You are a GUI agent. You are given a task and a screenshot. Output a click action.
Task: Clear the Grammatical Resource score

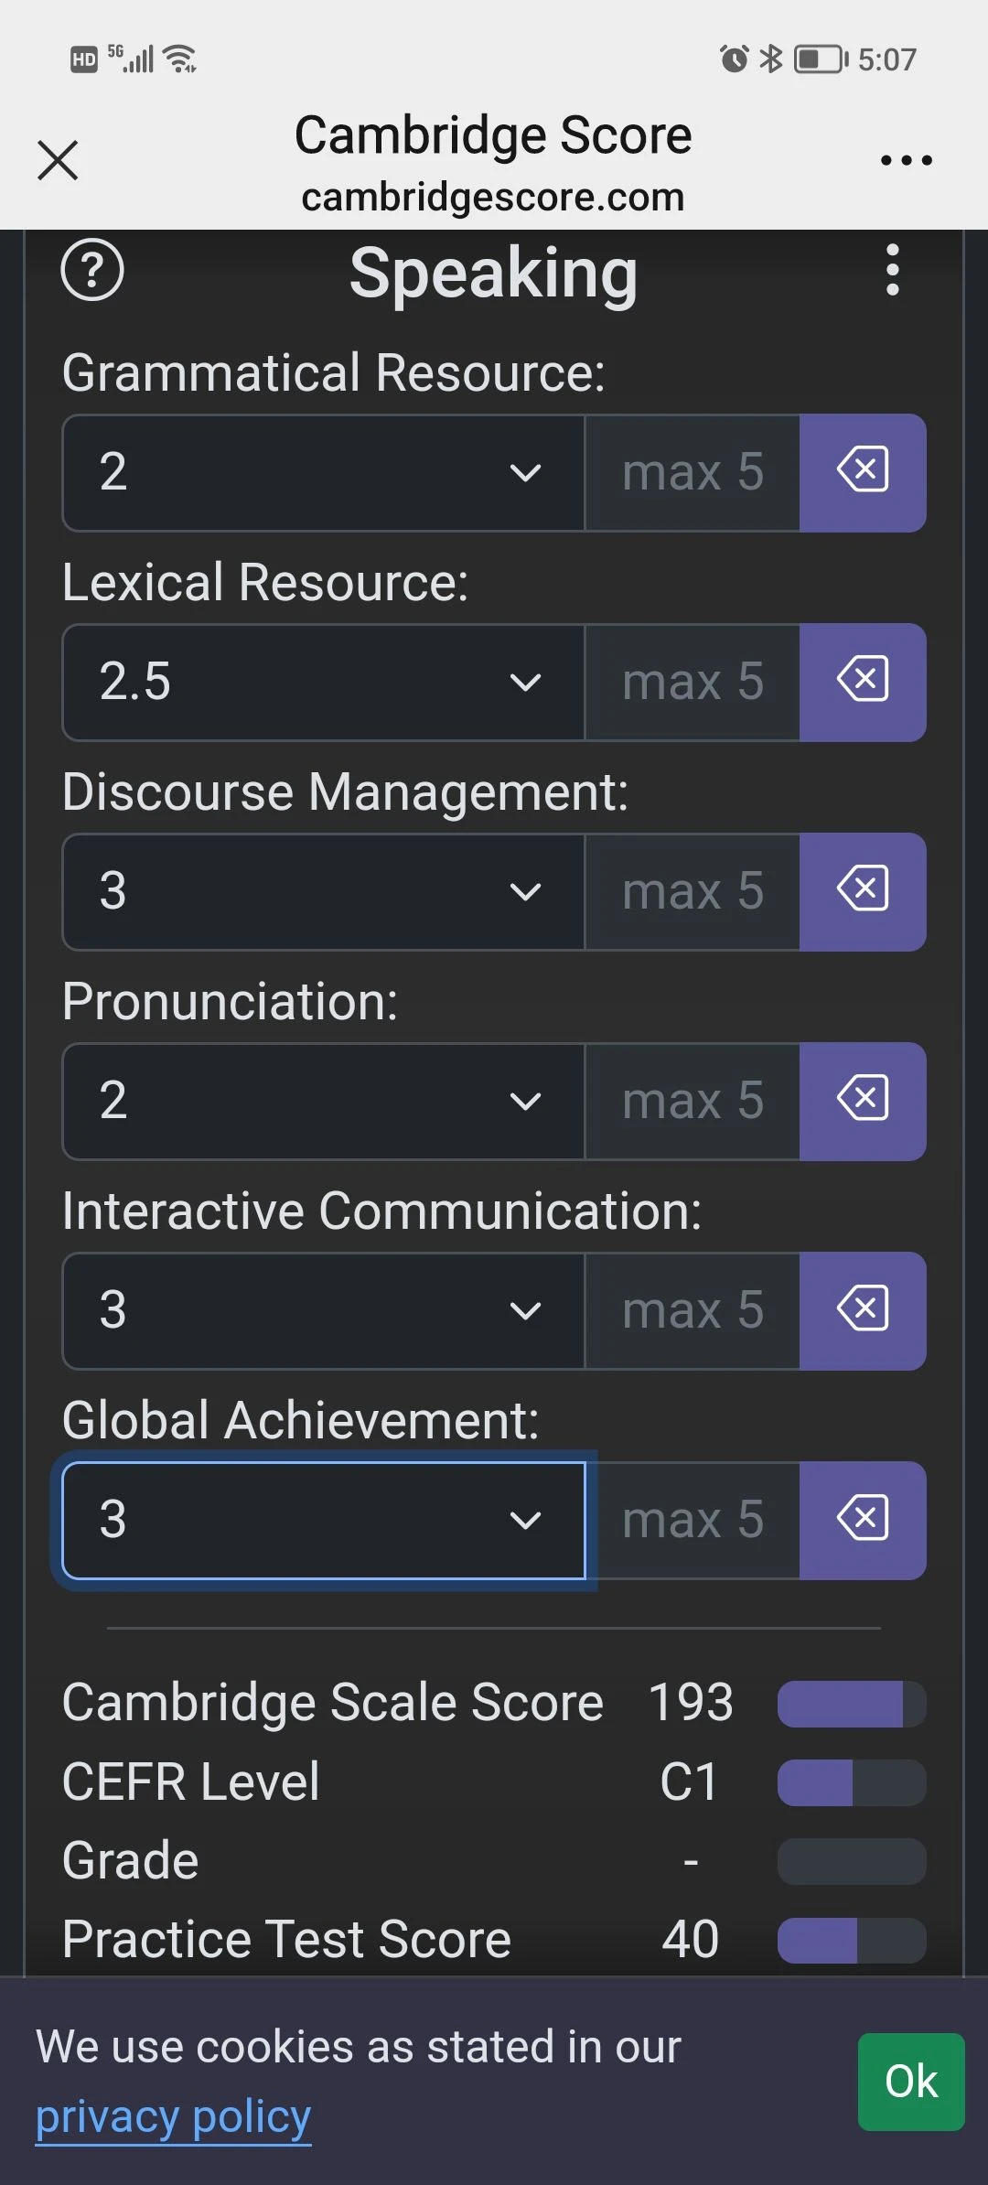point(863,472)
